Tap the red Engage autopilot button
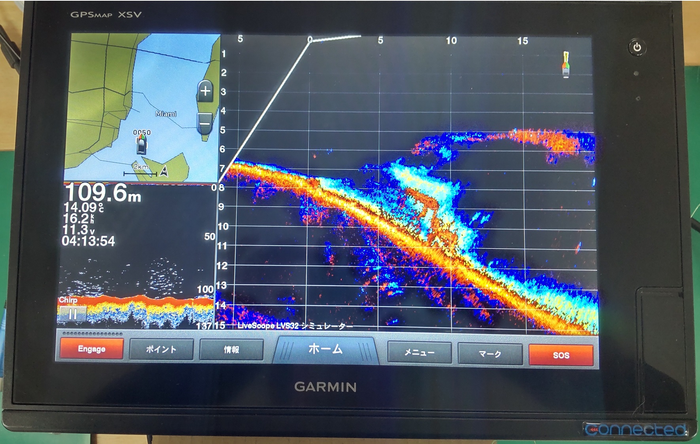This screenshot has width=700, height=444. tap(91, 349)
